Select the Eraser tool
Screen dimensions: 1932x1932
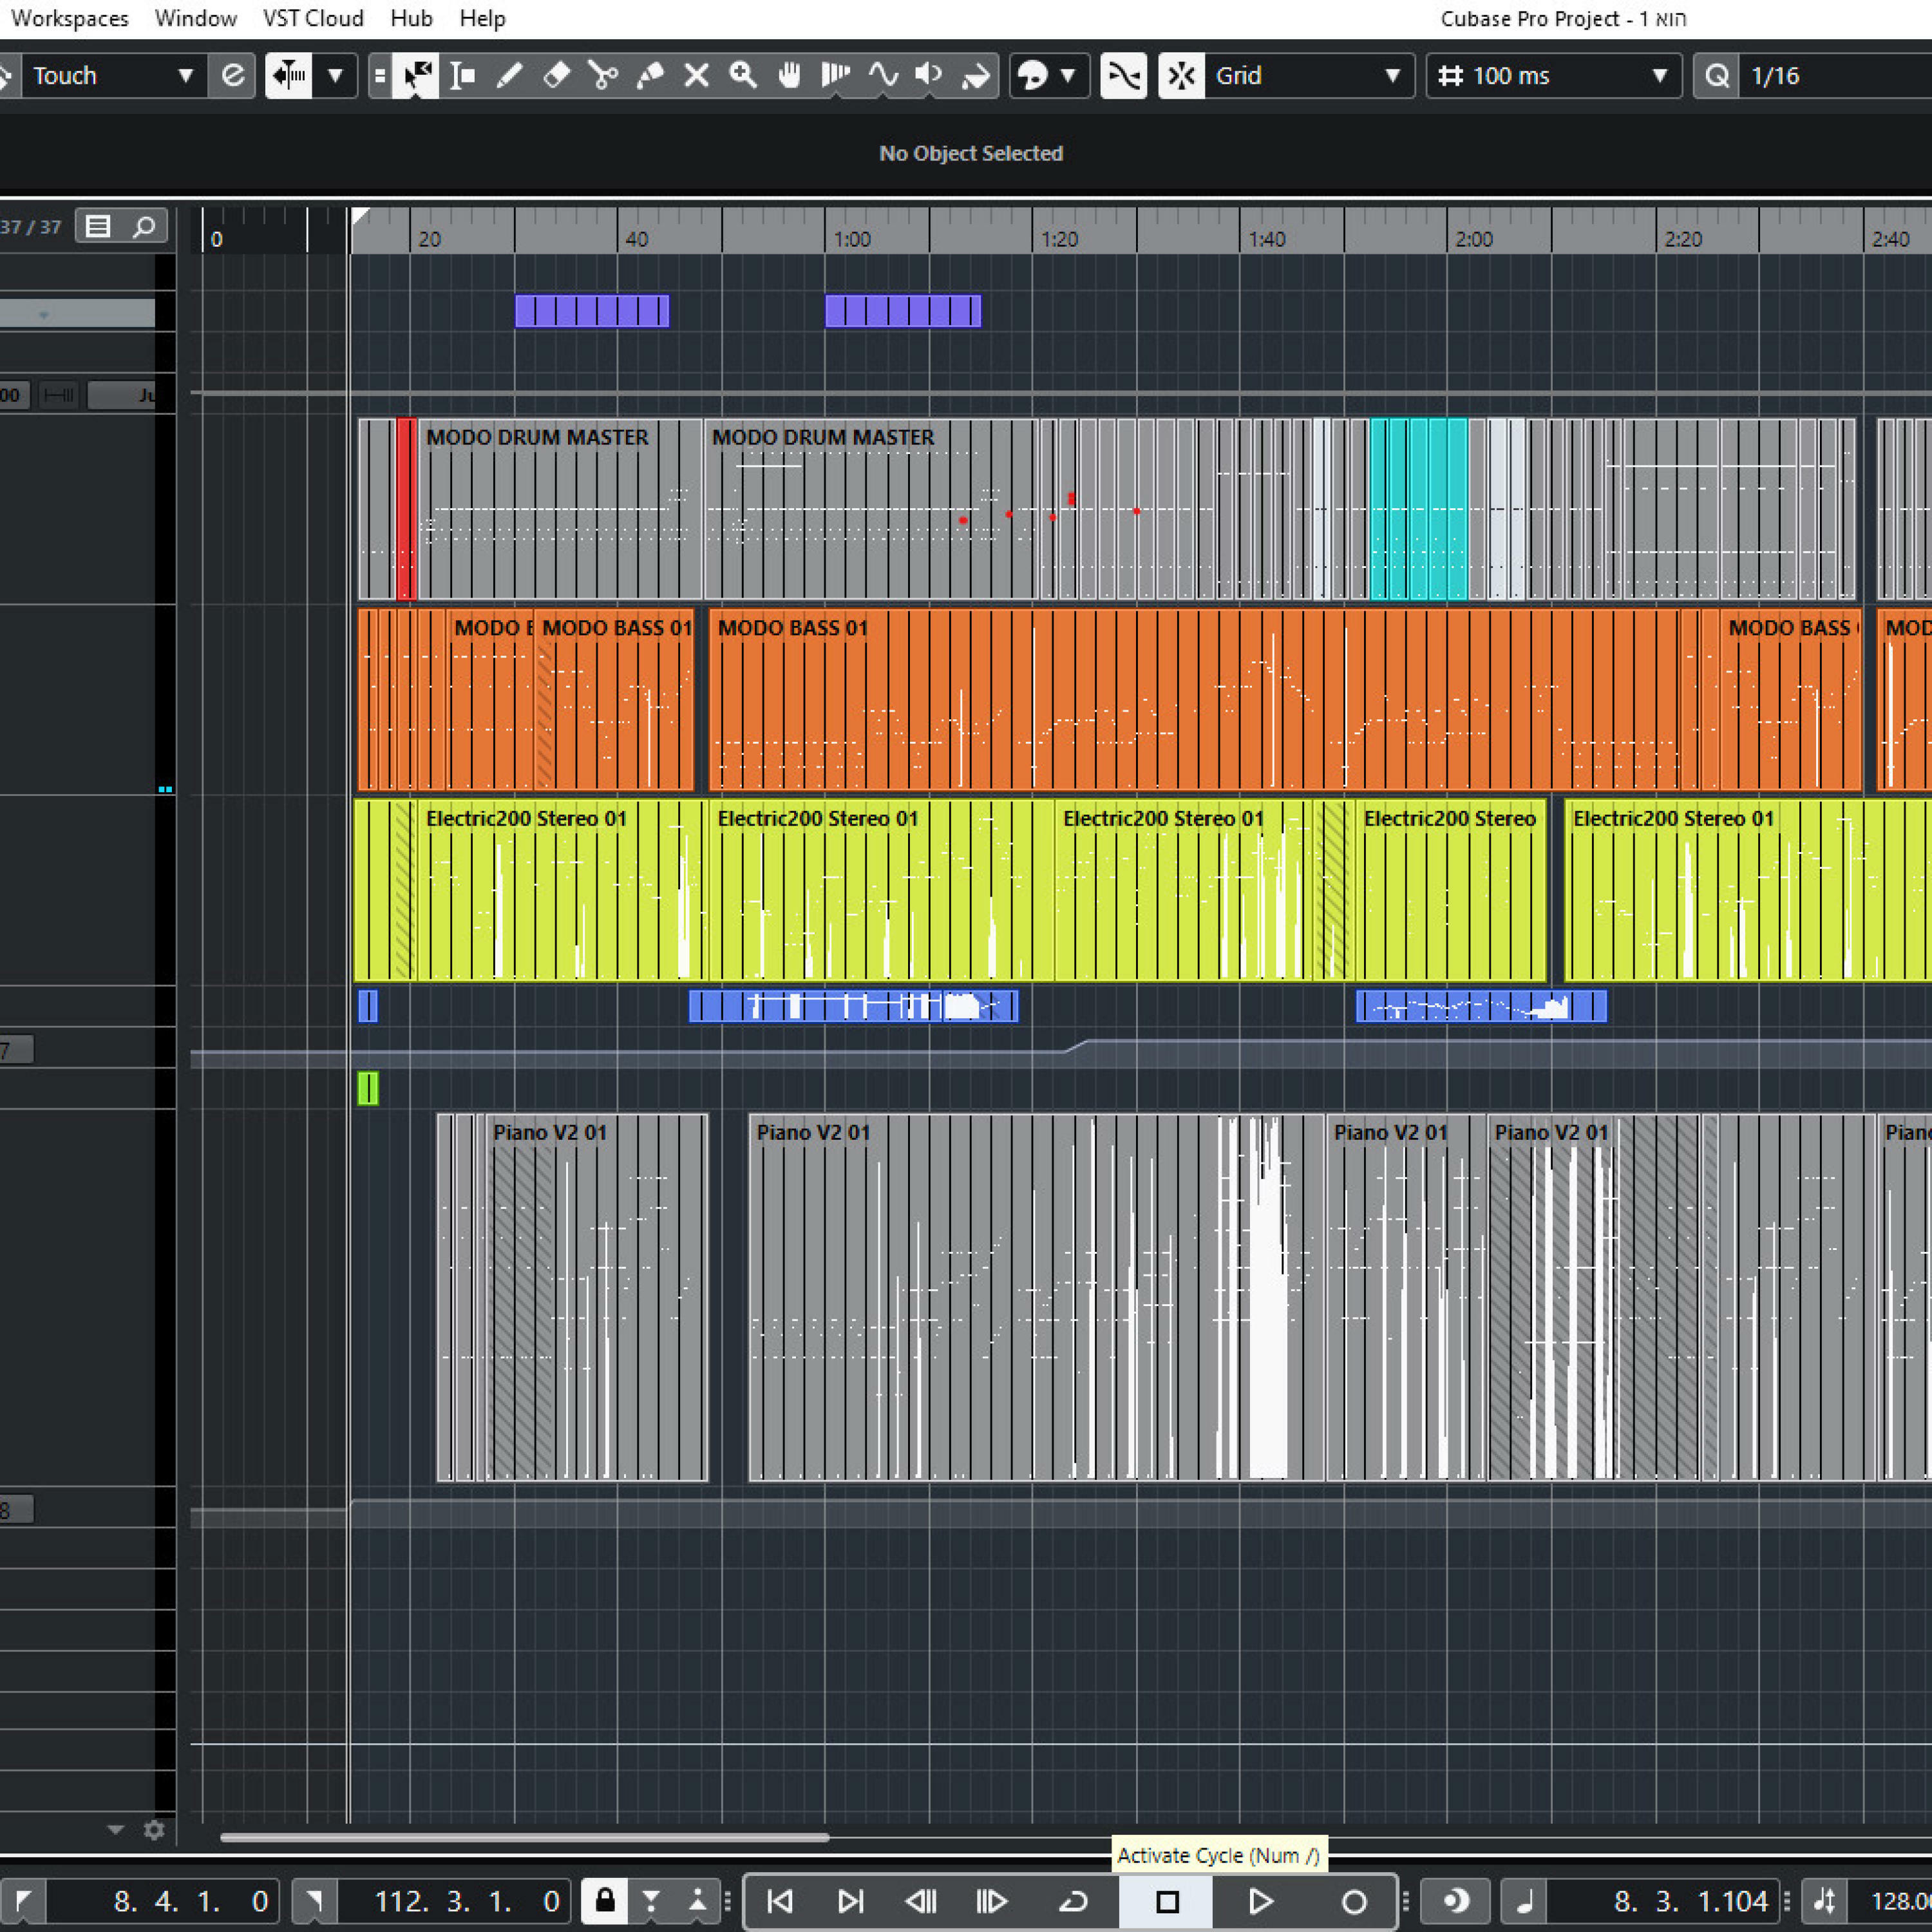click(556, 75)
